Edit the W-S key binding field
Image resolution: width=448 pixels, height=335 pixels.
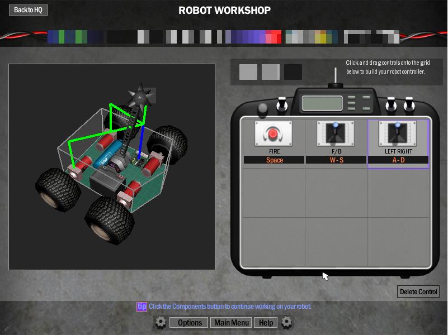tap(336, 160)
